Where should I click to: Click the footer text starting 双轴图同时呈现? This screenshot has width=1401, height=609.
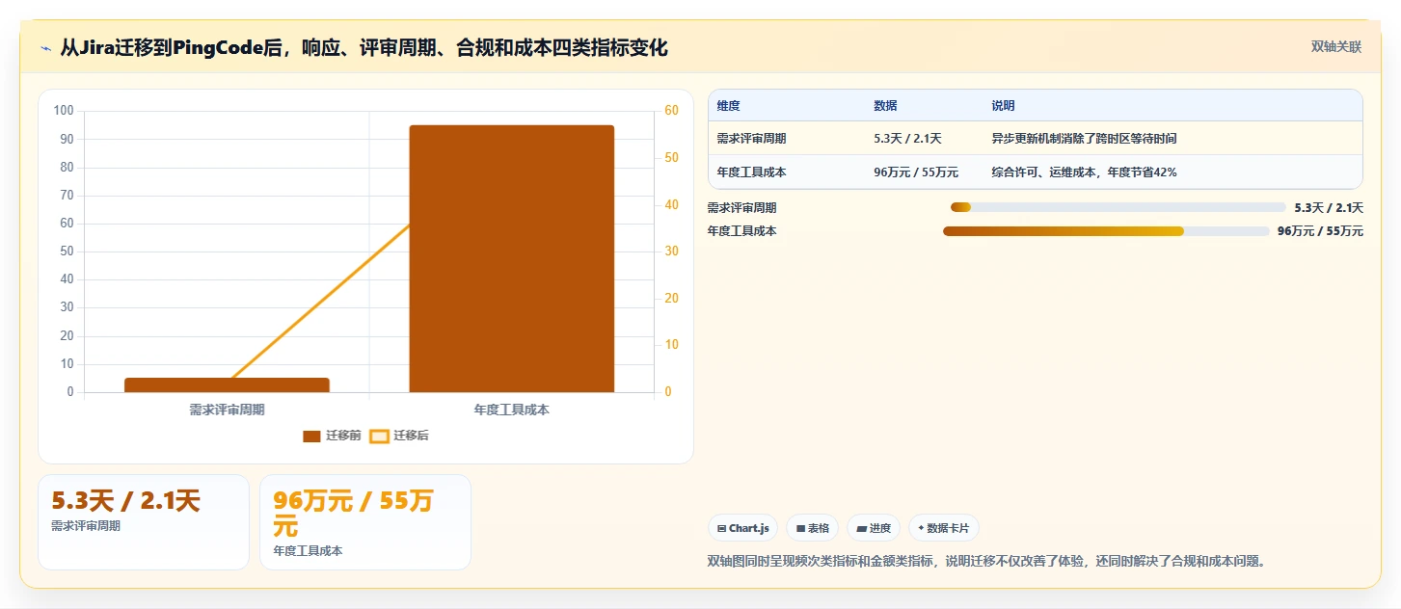(985, 561)
